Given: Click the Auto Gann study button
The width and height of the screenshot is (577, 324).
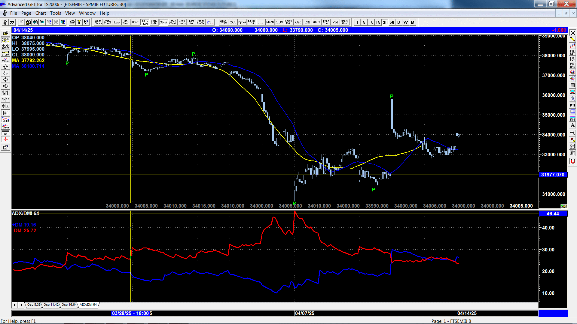Looking at the screenshot, I should tap(98, 22).
